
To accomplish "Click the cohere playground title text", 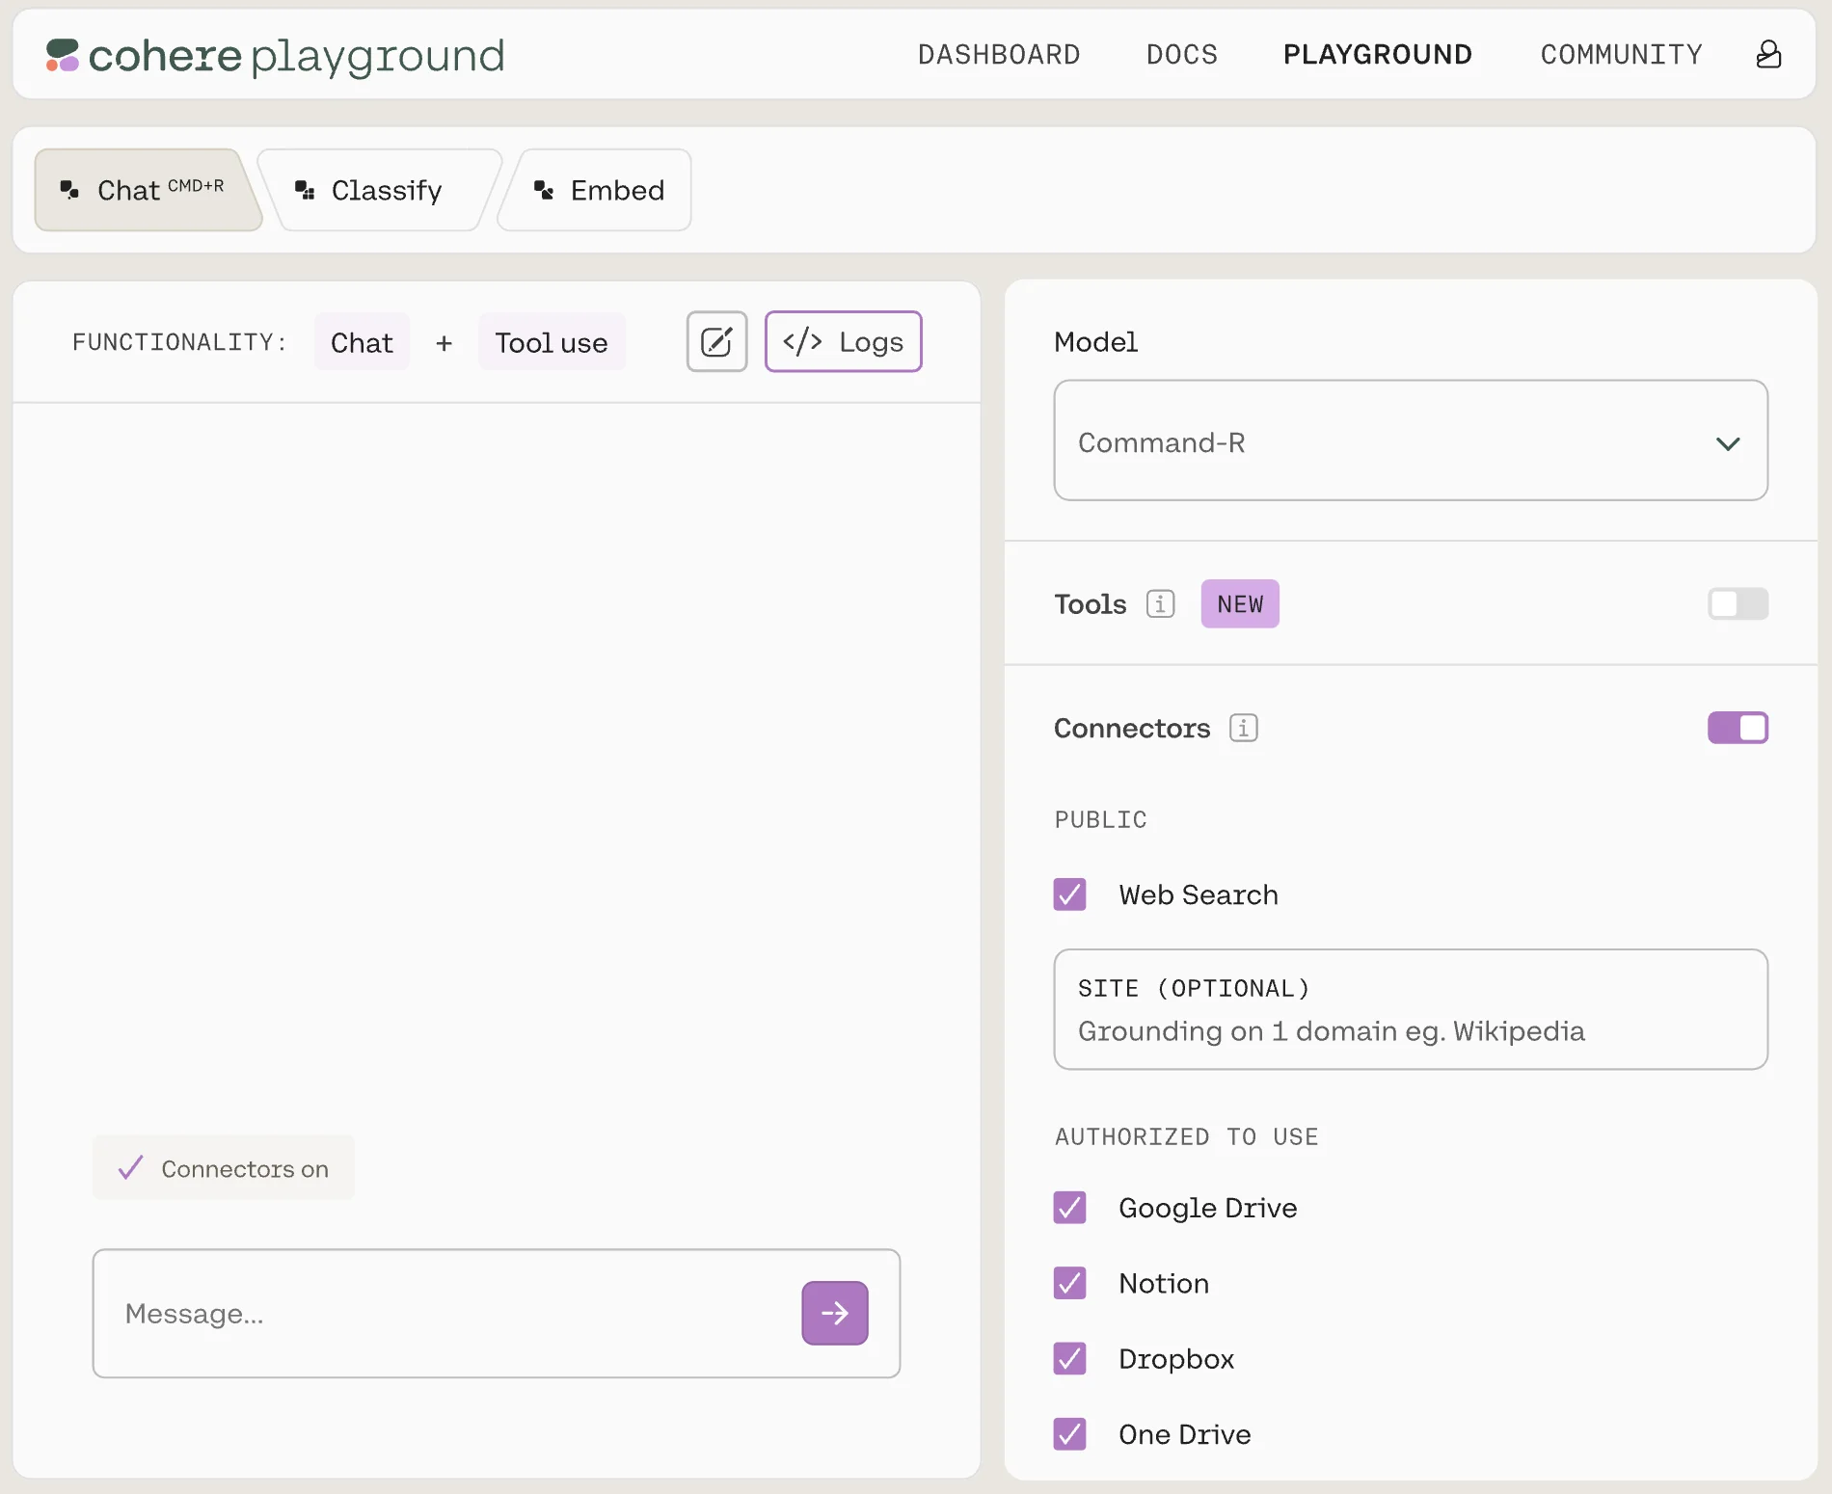I will (x=296, y=56).
